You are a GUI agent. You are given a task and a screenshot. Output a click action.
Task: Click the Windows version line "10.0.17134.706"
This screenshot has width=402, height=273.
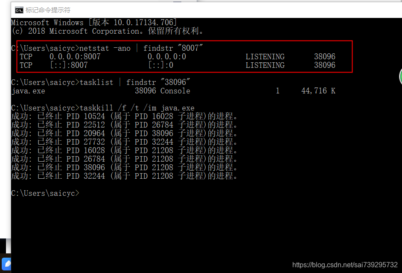(x=145, y=23)
